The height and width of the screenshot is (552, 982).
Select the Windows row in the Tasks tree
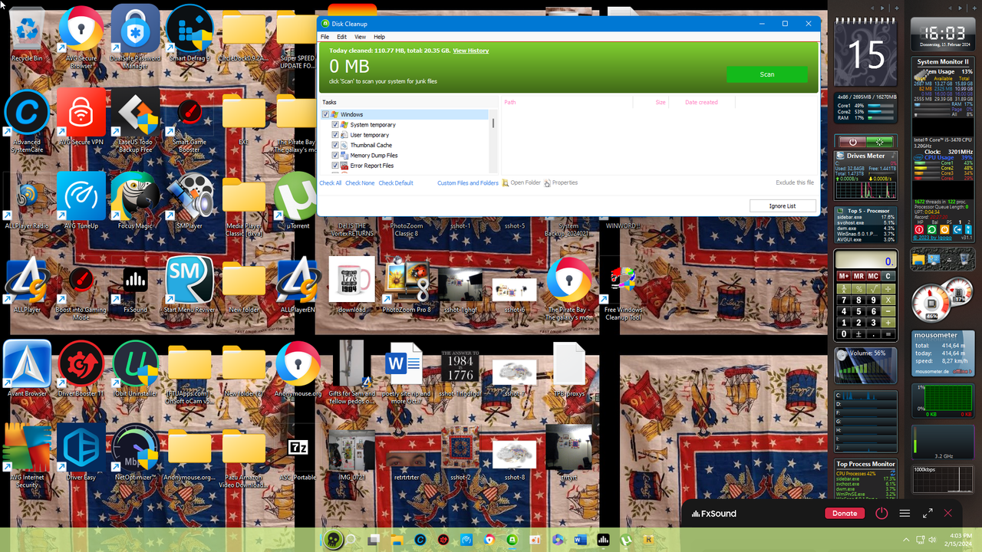pos(405,114)
